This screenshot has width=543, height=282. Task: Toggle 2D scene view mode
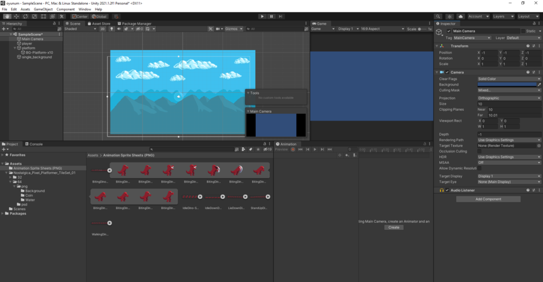tap(103, 28)
